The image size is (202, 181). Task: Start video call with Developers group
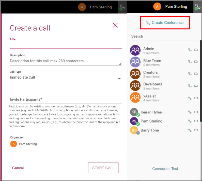click(x=196, y=86)
